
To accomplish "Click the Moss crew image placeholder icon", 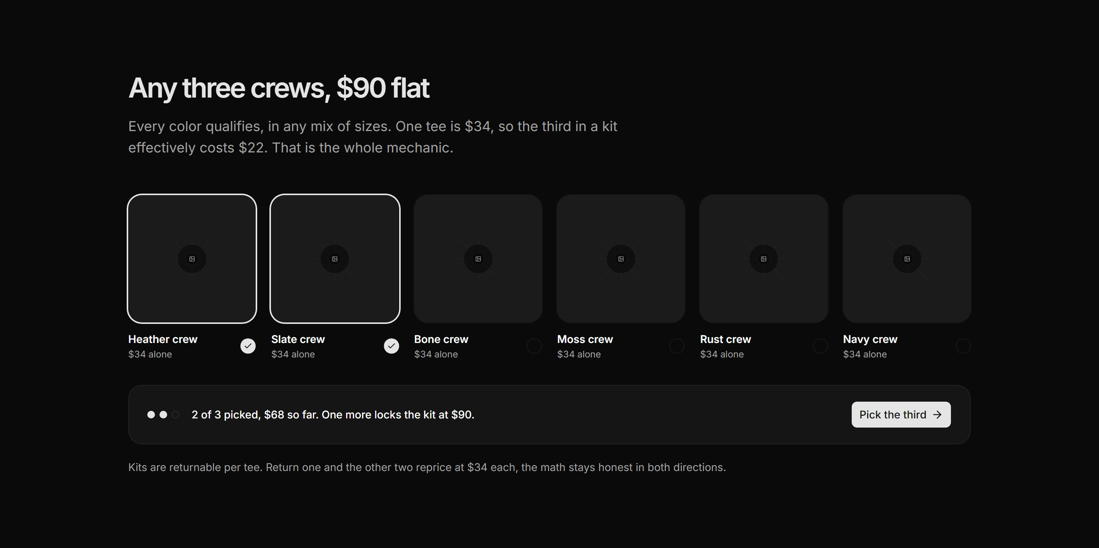I will pyautogui.click(x=621, y=259).
